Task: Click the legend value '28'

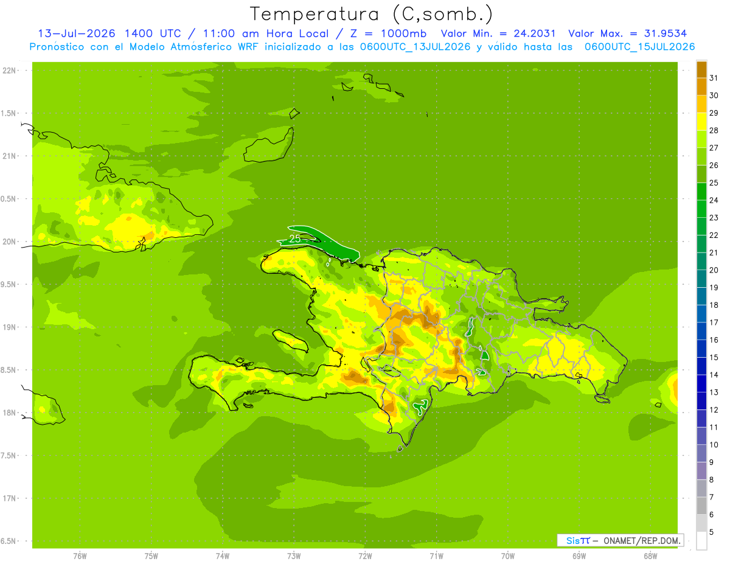Action: click(714, 130)
